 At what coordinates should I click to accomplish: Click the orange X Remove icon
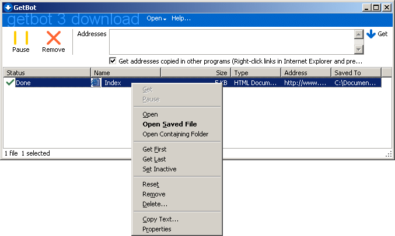pos(54,38)
